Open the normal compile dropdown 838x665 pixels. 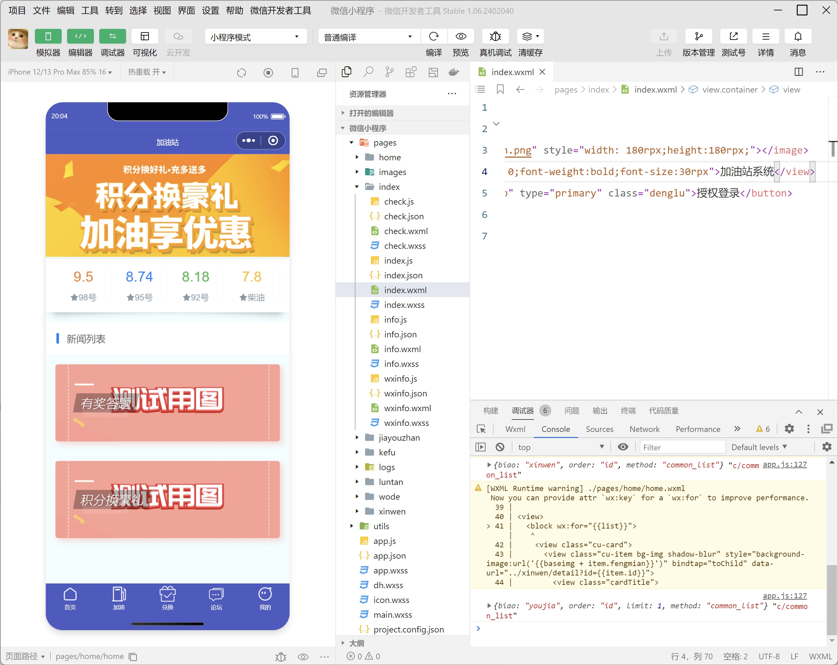tap(369, 37)
